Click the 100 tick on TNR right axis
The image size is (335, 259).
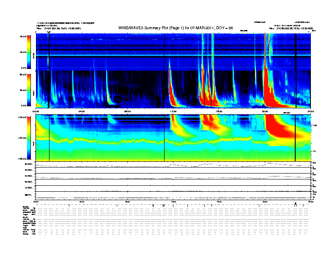[315, 125]
